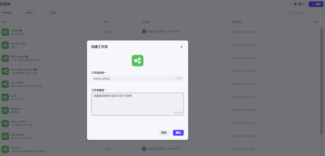The height and width of the screenshot is (156, 325).
Task: Click the xhs_tiqu resource name
Action: pyautogui.click(x=16, y=148)
